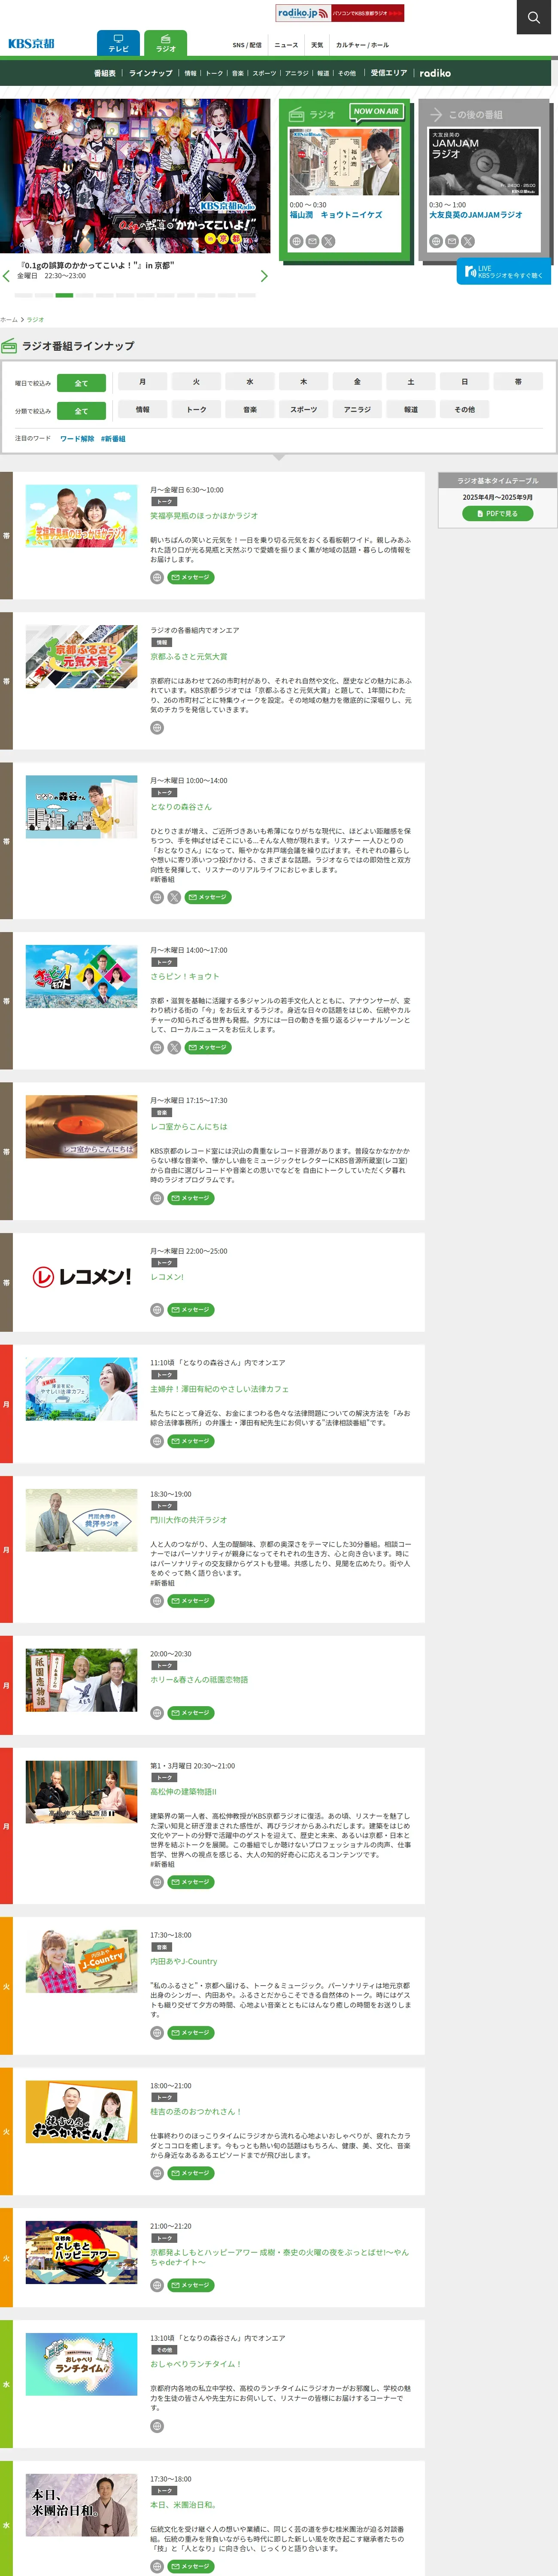Show previous carousel slide arrow
Screen dimensions: 558x2576
click(x=7, y=276)
